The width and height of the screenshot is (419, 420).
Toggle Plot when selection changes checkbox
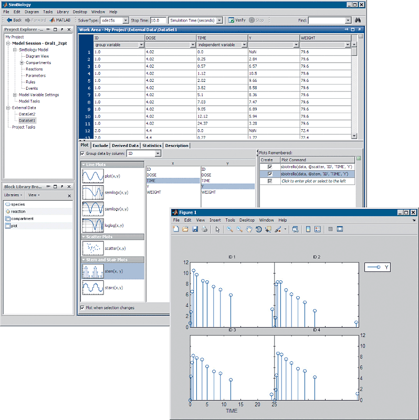point(82,308)
